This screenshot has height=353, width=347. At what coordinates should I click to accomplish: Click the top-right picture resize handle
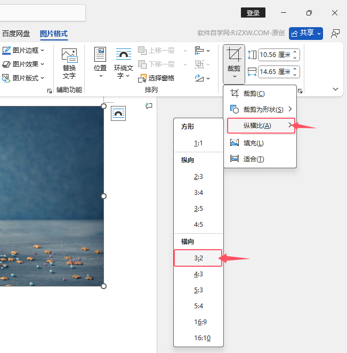(x=103, y=106)
